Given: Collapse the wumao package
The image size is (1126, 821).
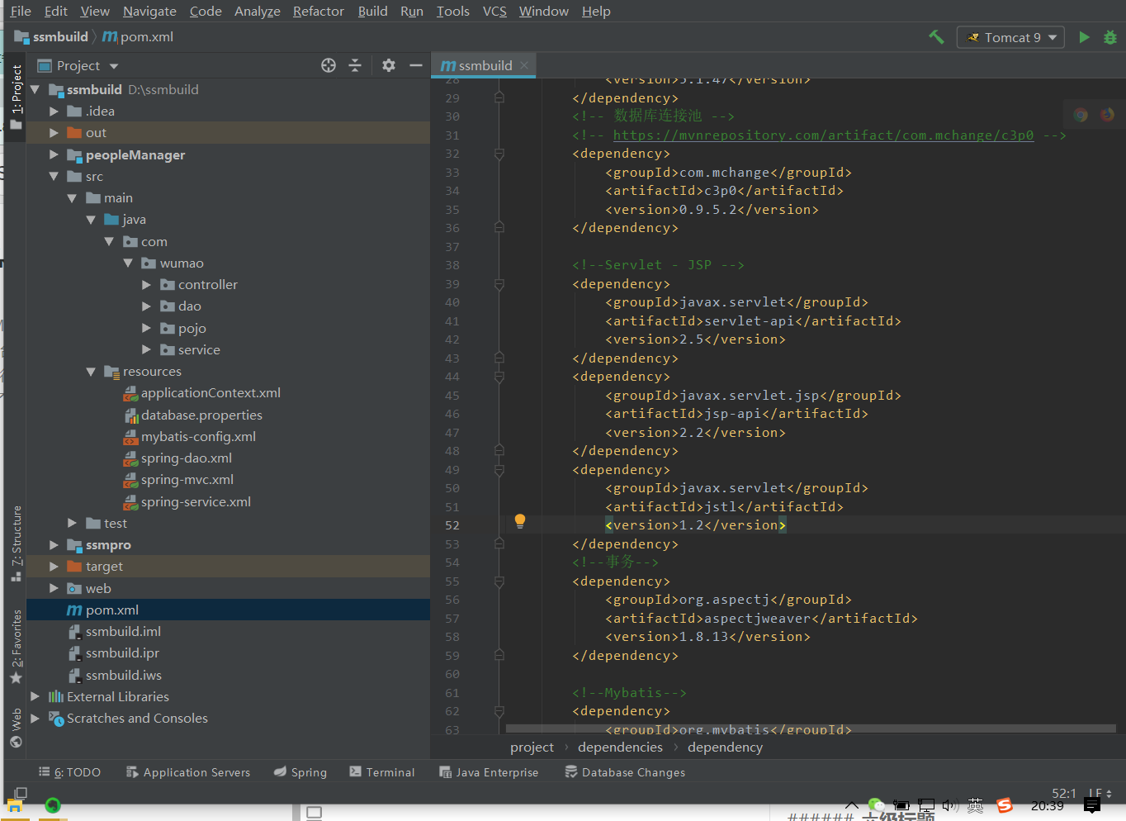Looking at the screenshot, I should 128,263.
